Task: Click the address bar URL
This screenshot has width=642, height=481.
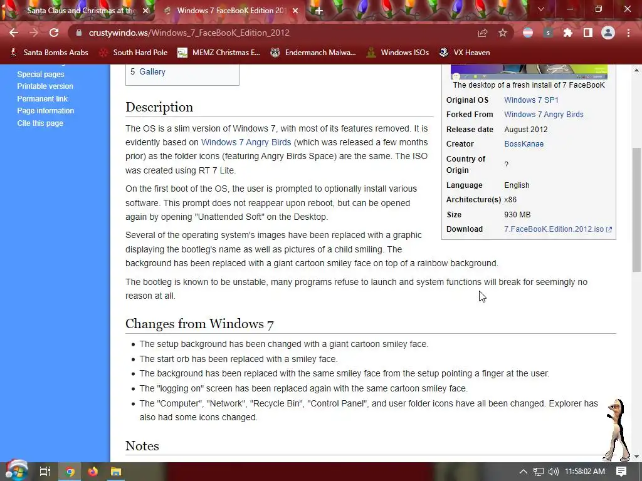Action: (x=189, y=33)
